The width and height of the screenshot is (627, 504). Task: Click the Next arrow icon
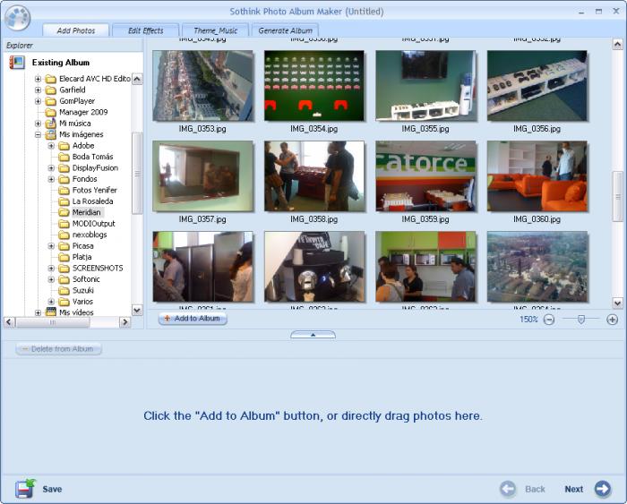tap(602, 489)
